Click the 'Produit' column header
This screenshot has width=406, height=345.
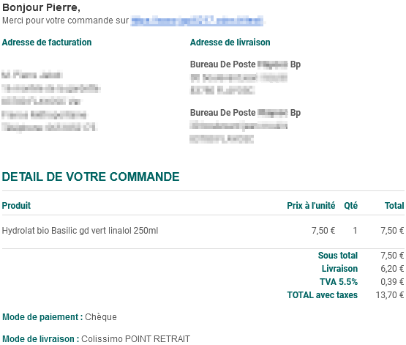click(x=16, y=206)
